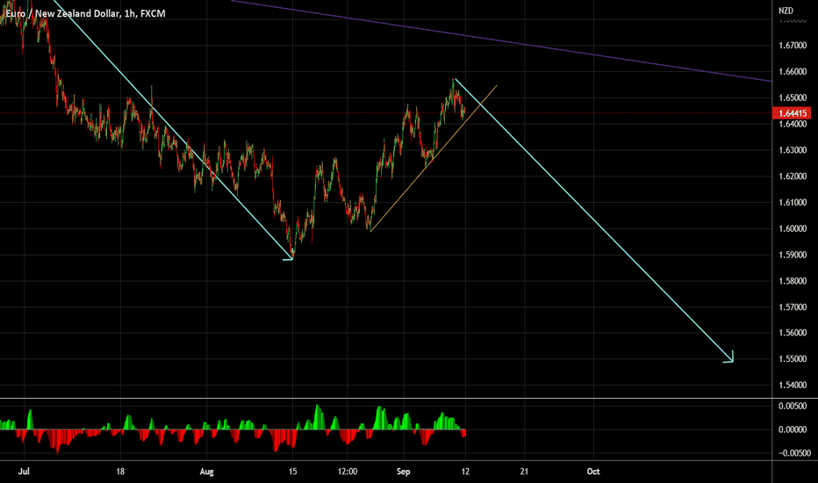Image resolution: width=818 pixels, height=483 pixels.
Task: Select the orange ascending support trend line
Action: [x=433, y=158]
